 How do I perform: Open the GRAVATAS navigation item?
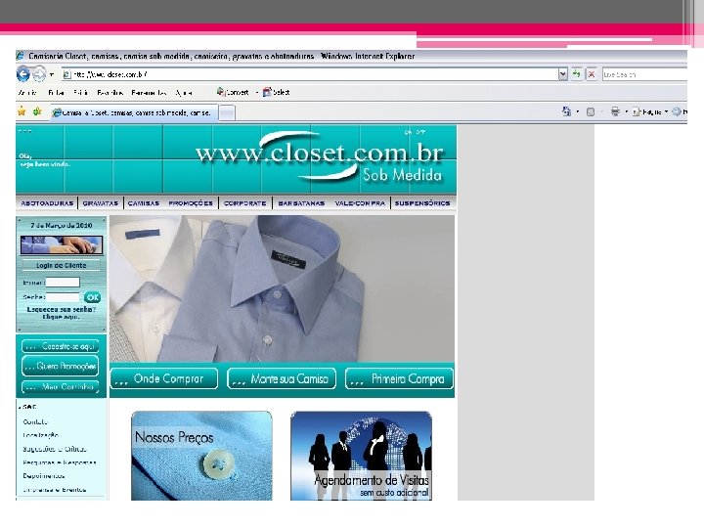(x=101, y=203)
